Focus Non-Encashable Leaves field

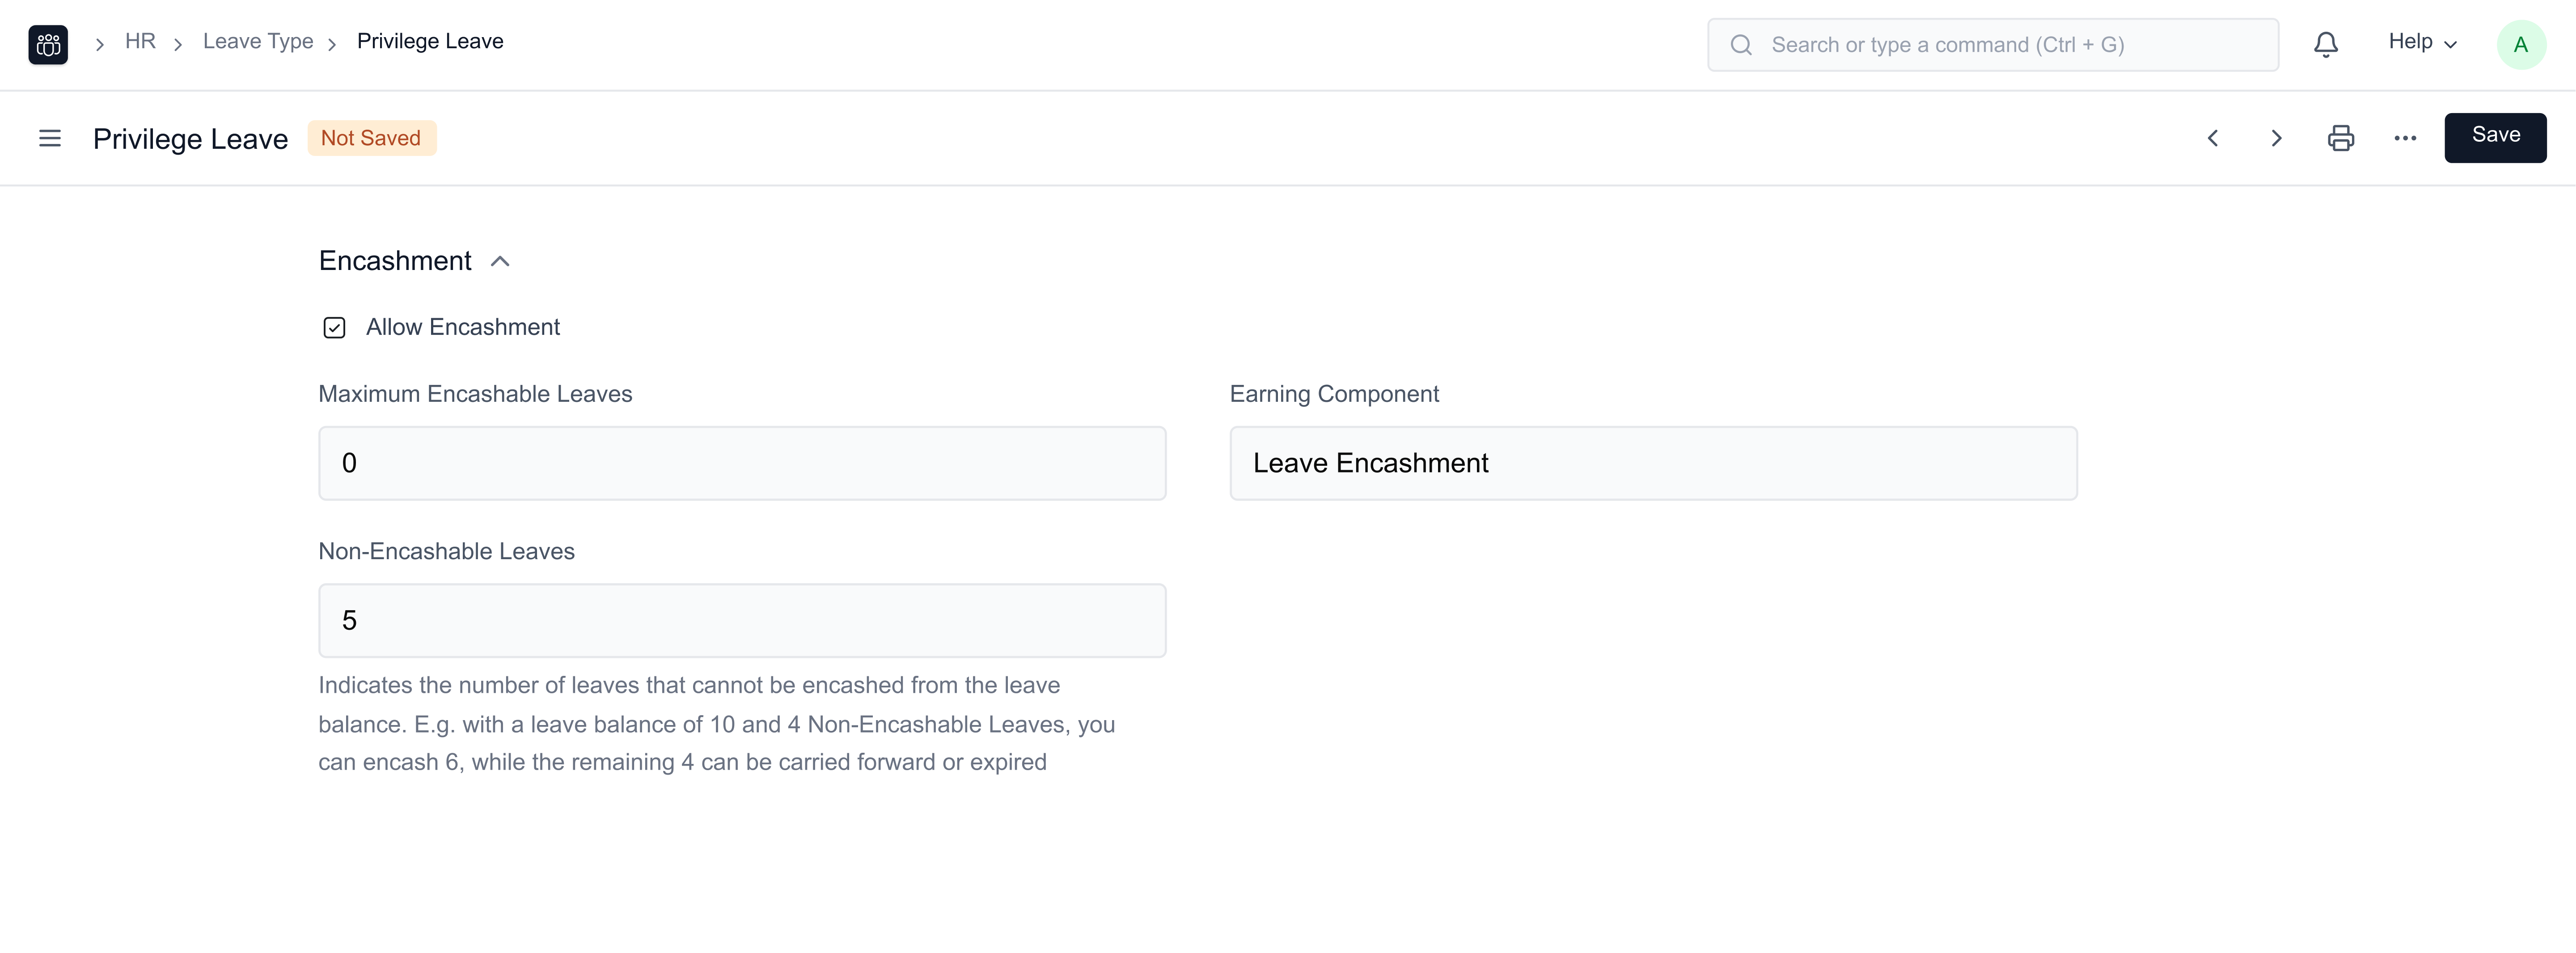pos(741,620)
